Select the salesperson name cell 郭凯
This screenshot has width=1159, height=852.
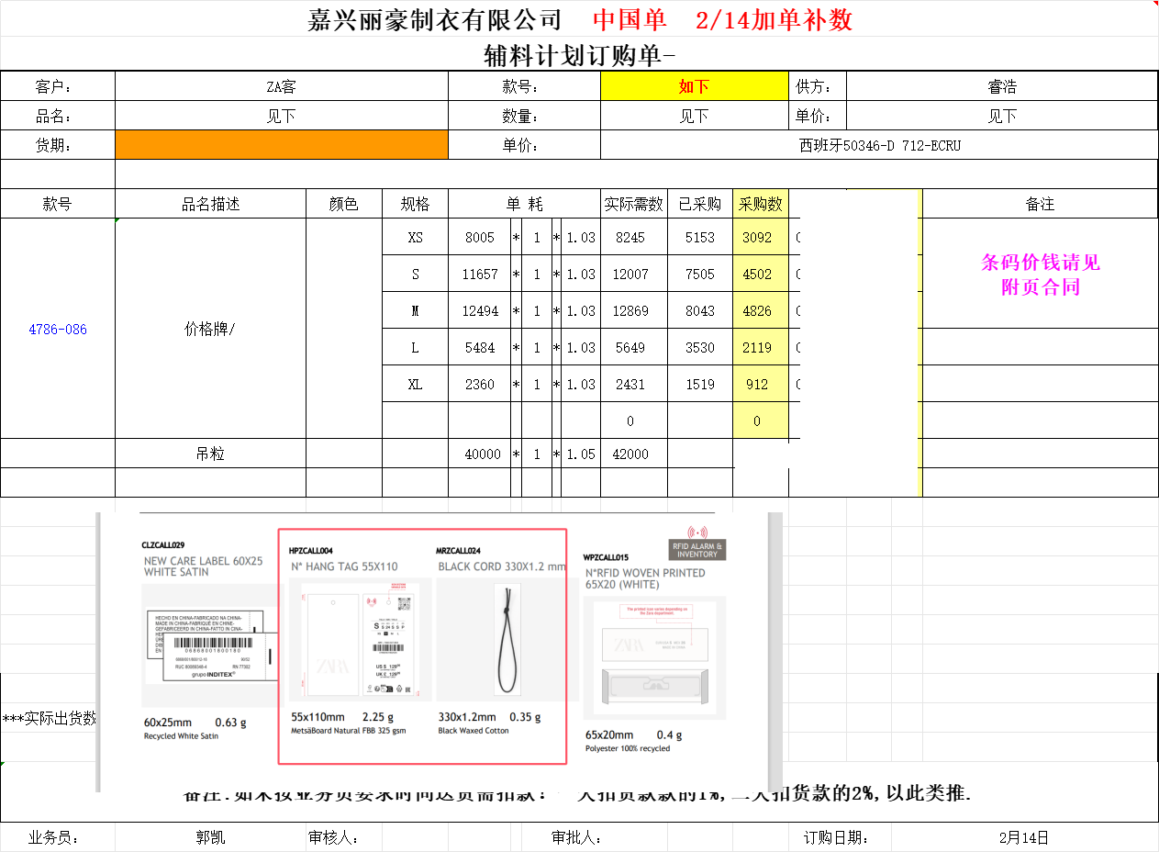click(x=210, y=837)
